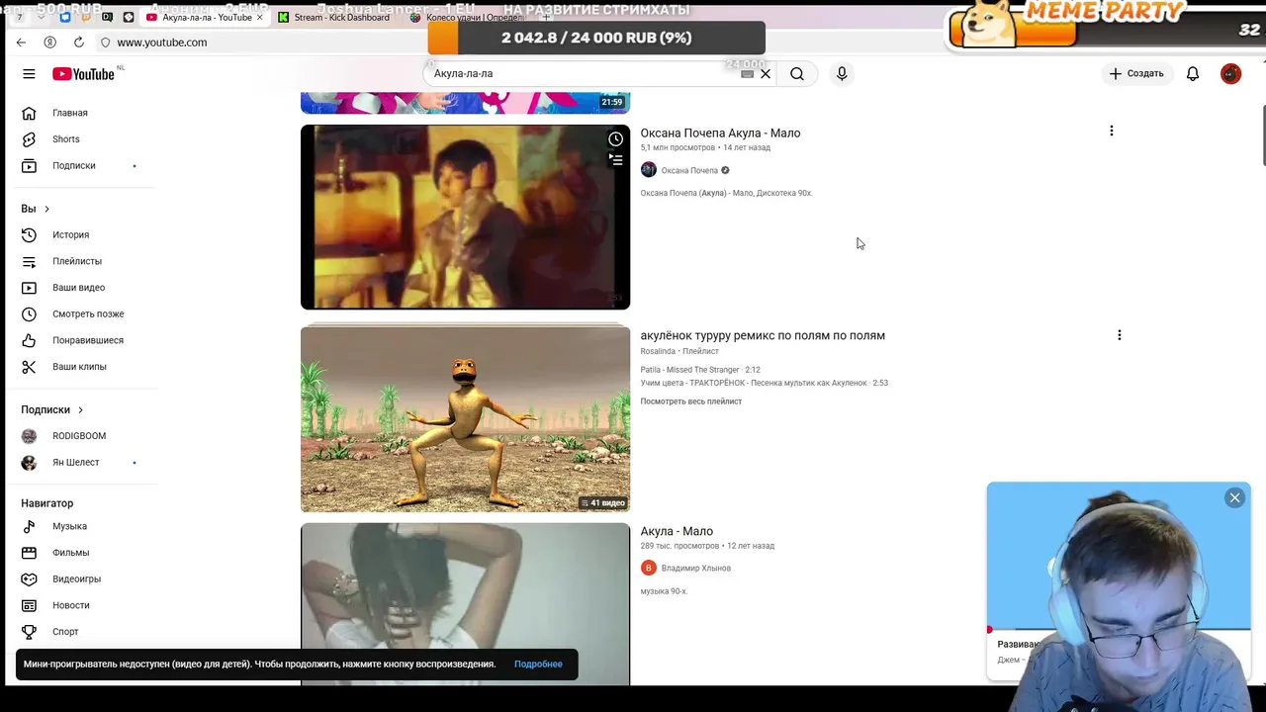Open the browser tab list dropdown arrow
Screen dimensions: 1266x712
point(41,18)
